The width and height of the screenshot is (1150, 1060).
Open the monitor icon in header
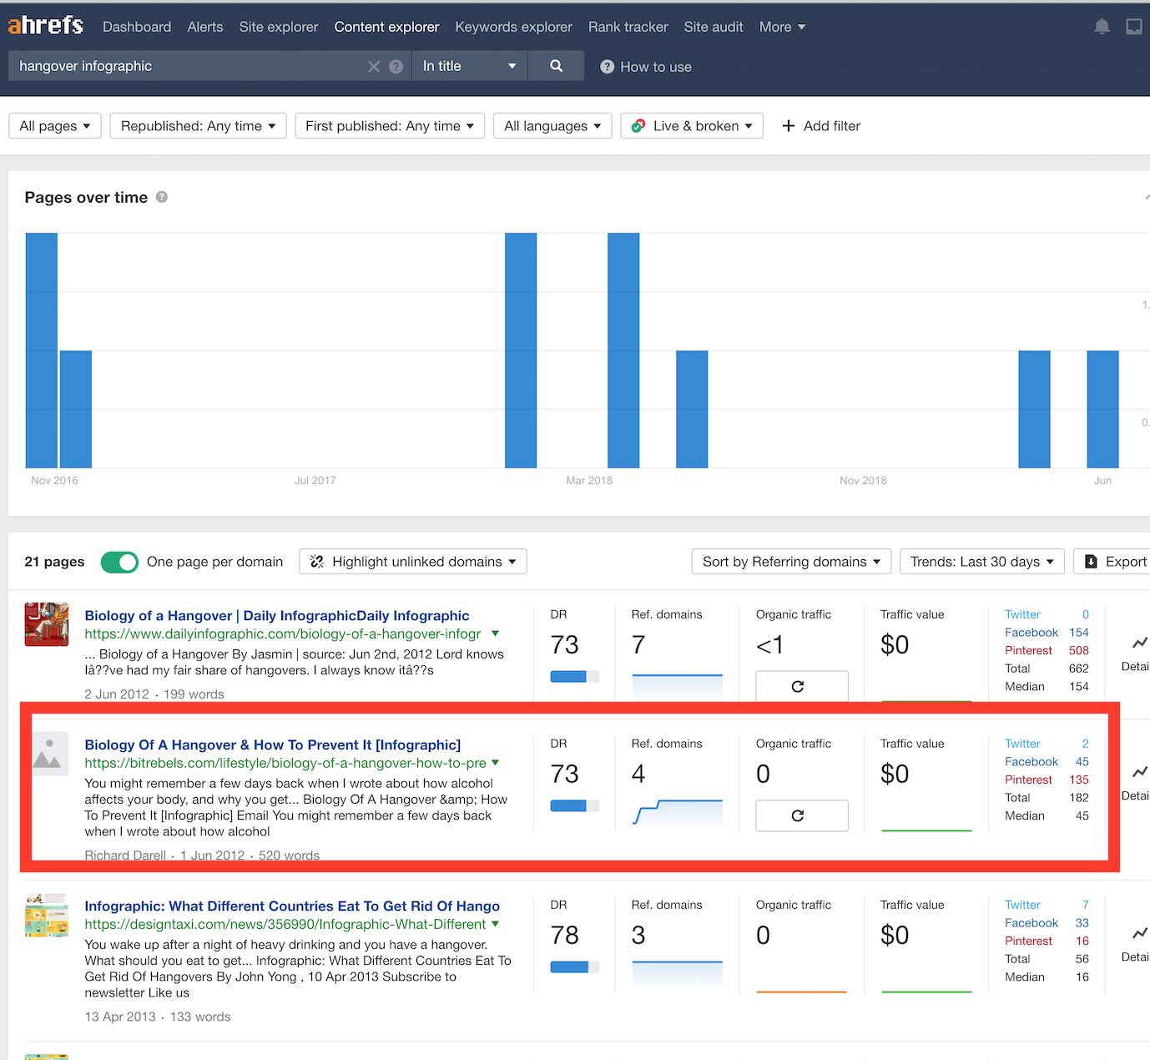[1134, 27]
